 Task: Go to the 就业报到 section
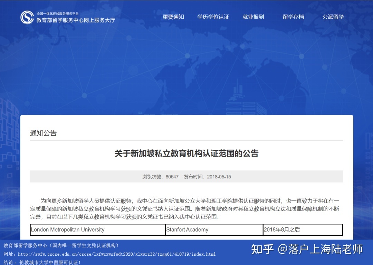pyautogui.click(x=253, y=17)
